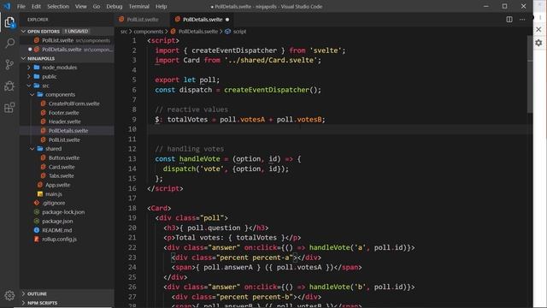Image resolution: width=547 pixels, height=308 pixels.
Task: Open rollup.config.js file
Action: pyautogui.click(x=59, y=240)
